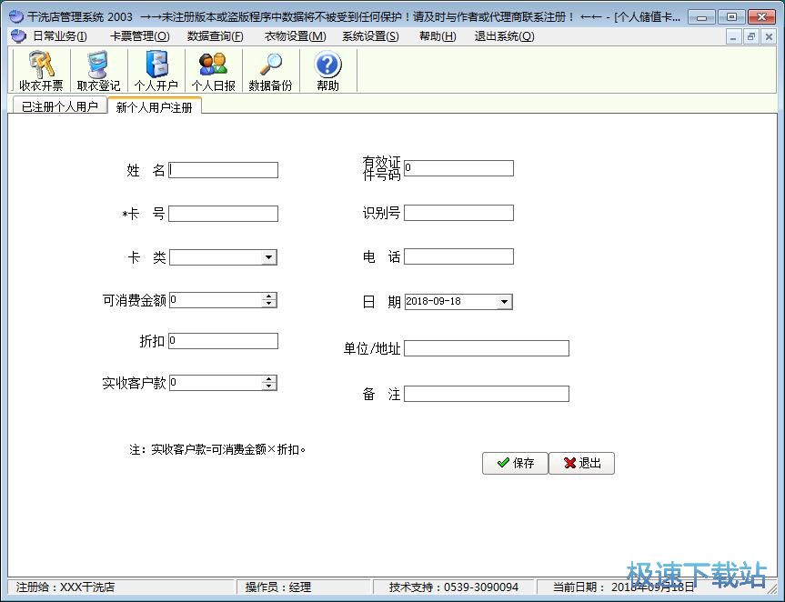Decrease the 可消费金额 value with the down arrow

click(x=269, y=303)
